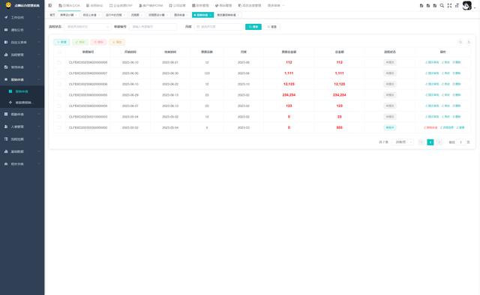The image size is (480, 295).
Task: Expand the person sidebar item chevron
Action: [x=38, y=127]
